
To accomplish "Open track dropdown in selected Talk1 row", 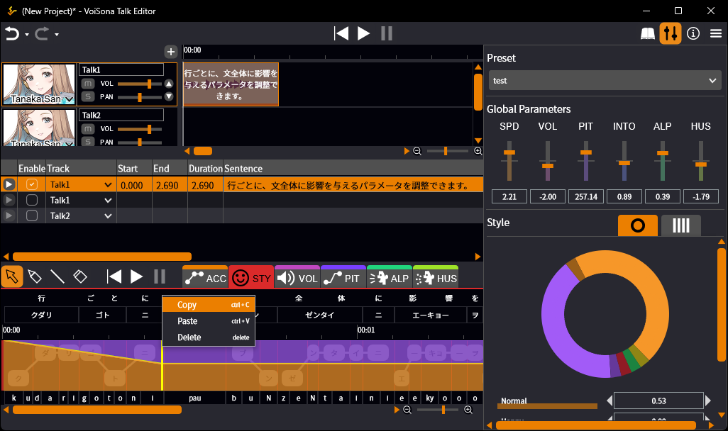I will [x=108, y=185].
